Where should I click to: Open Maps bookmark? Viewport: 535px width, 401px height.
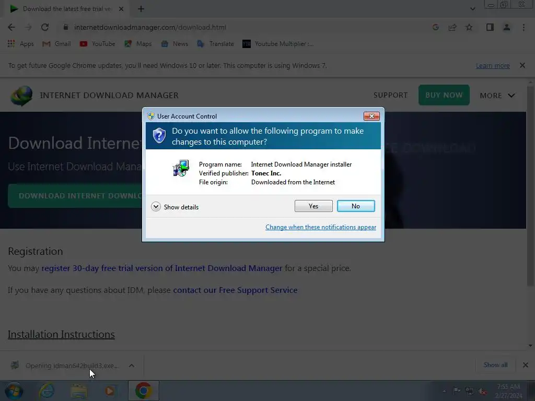138,44
